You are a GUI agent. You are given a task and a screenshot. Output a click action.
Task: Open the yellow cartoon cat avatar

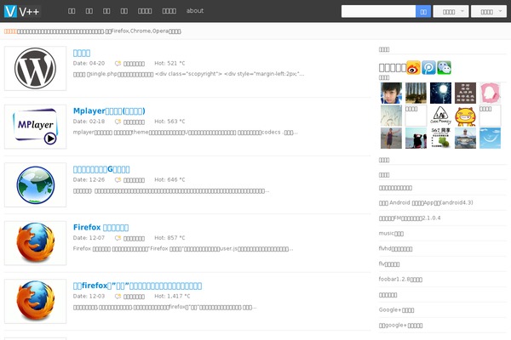[465, 116]
